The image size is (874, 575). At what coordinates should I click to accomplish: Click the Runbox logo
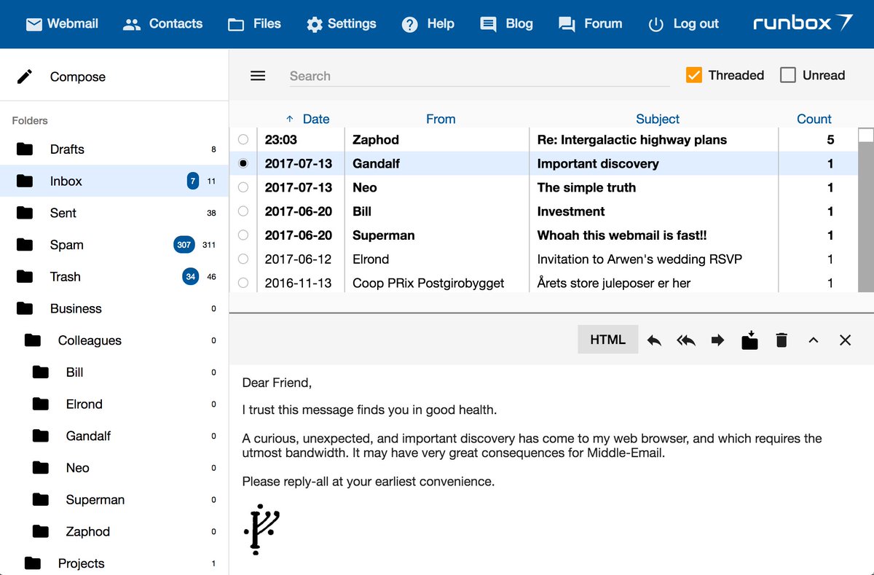(803, 23)
